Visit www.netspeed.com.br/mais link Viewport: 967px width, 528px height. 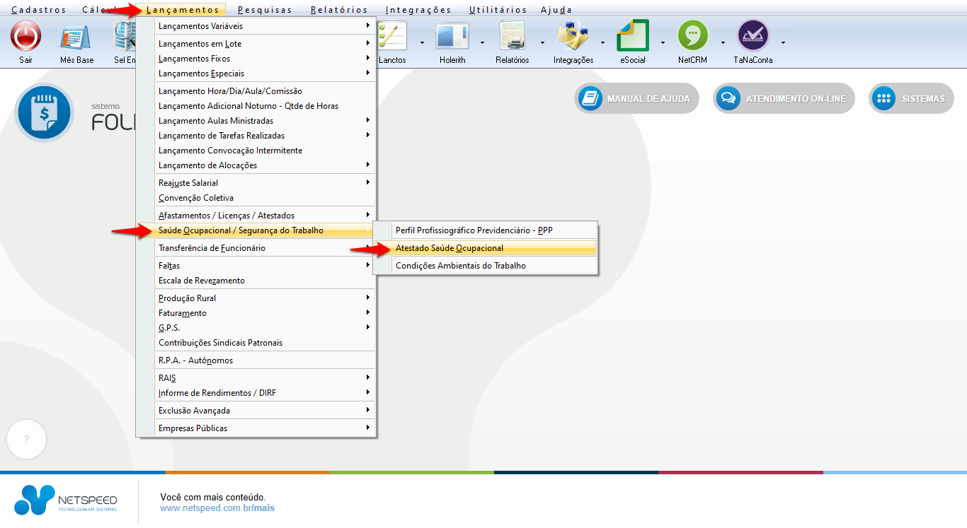coord(217,508)
